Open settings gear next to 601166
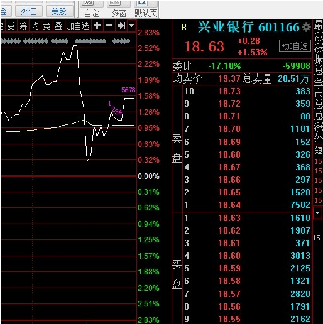Screen dimensions: 323x324 click(307, 27)
